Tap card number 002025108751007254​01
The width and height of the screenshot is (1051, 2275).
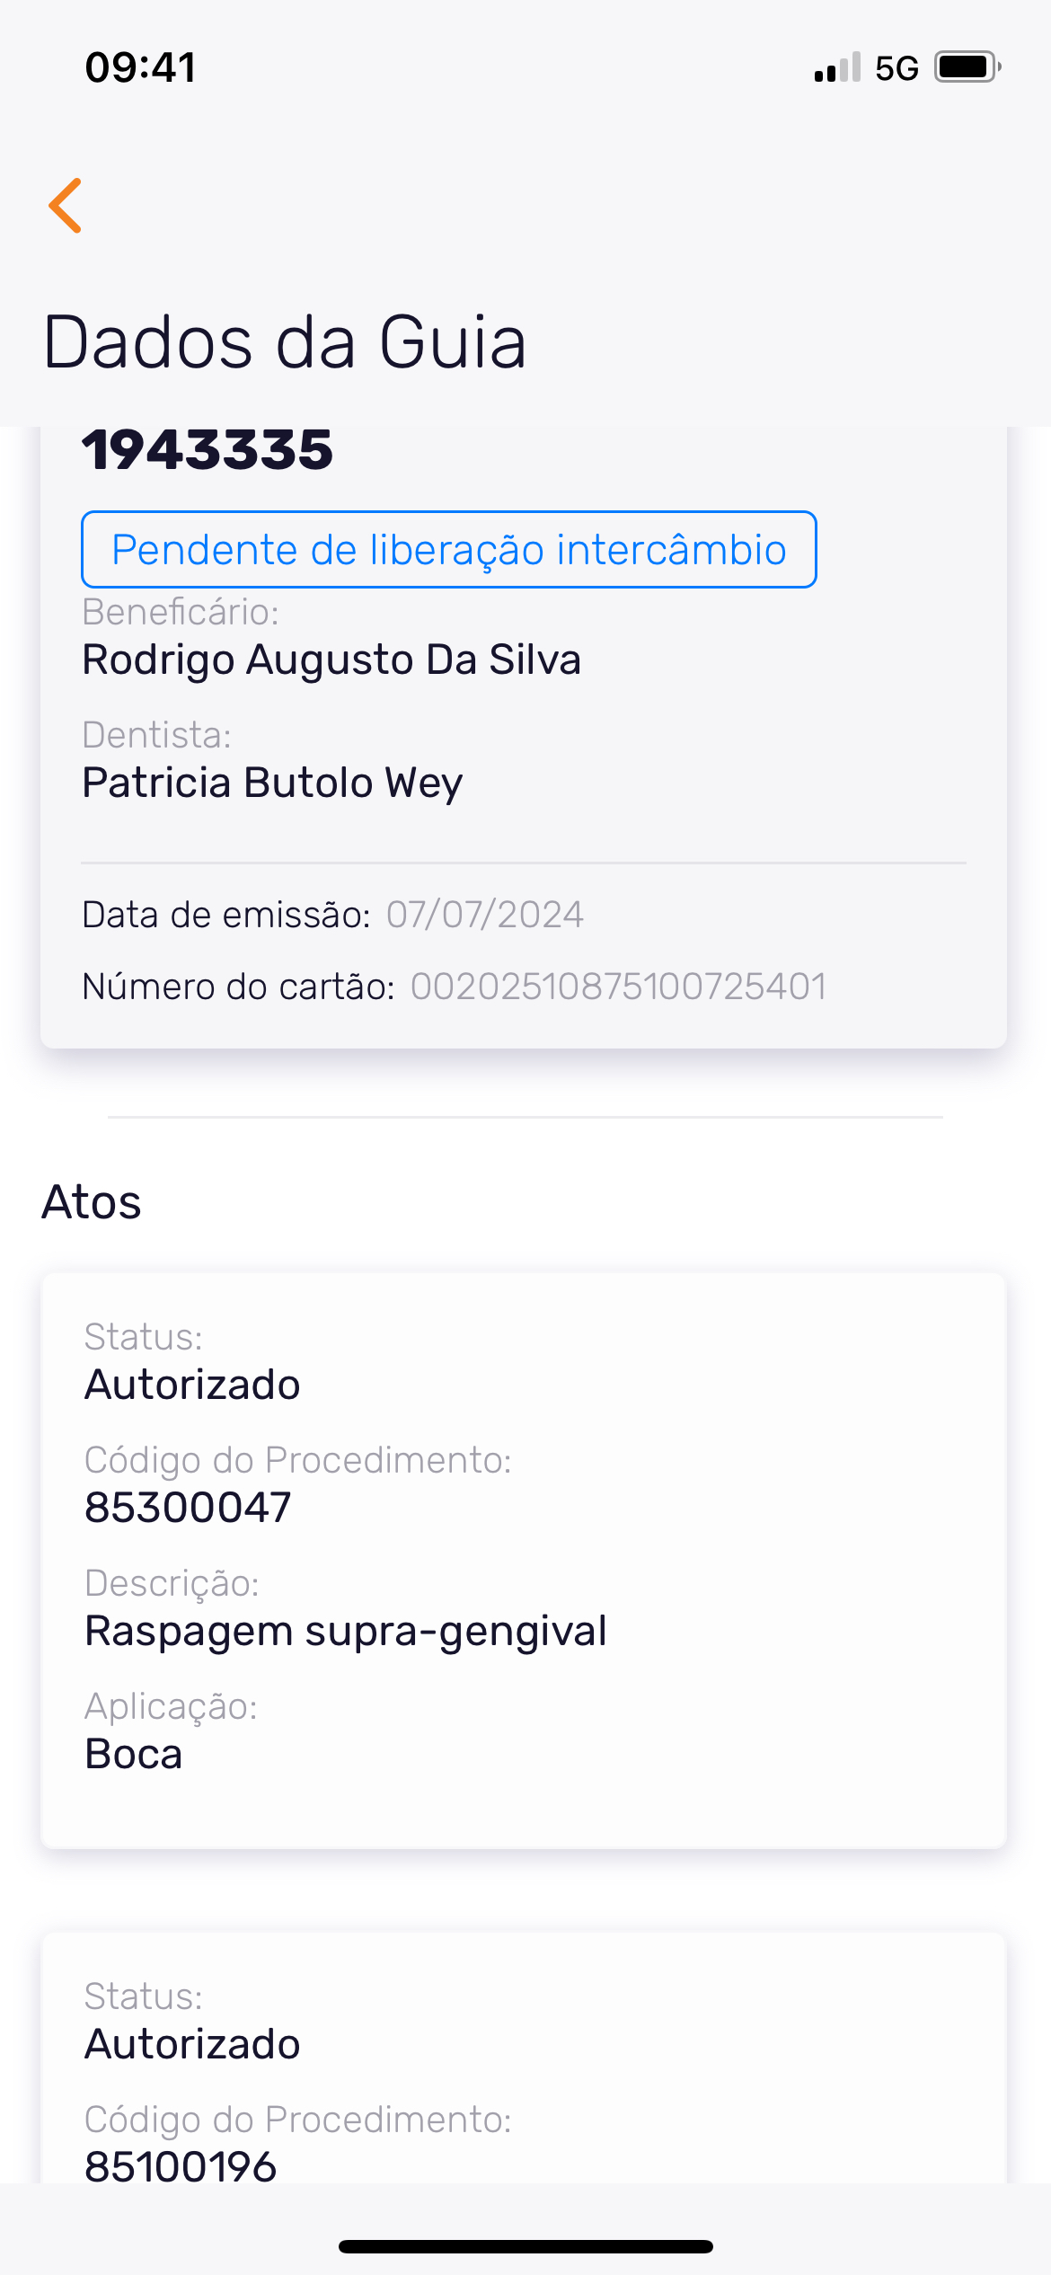618,987
